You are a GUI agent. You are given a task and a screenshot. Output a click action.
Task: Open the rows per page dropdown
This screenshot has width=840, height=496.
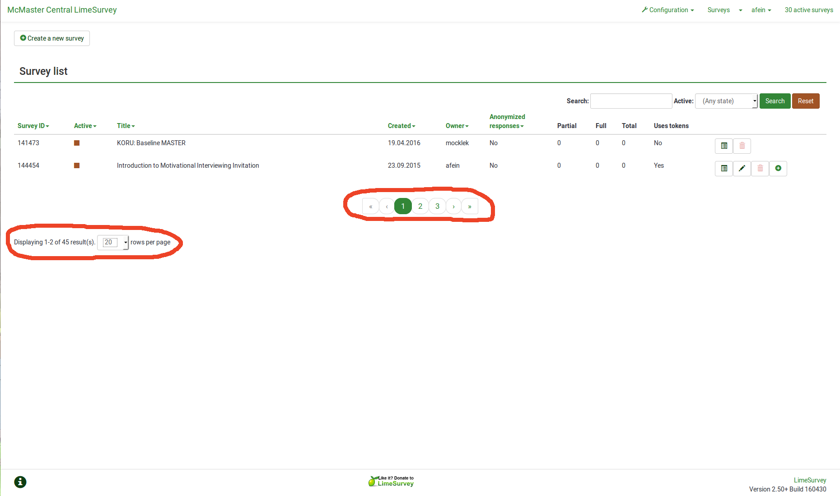(113, 242)
